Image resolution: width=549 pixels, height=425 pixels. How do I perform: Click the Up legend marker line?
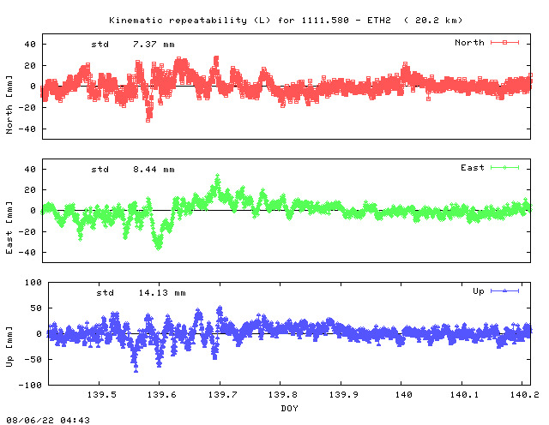click(504, 291)
